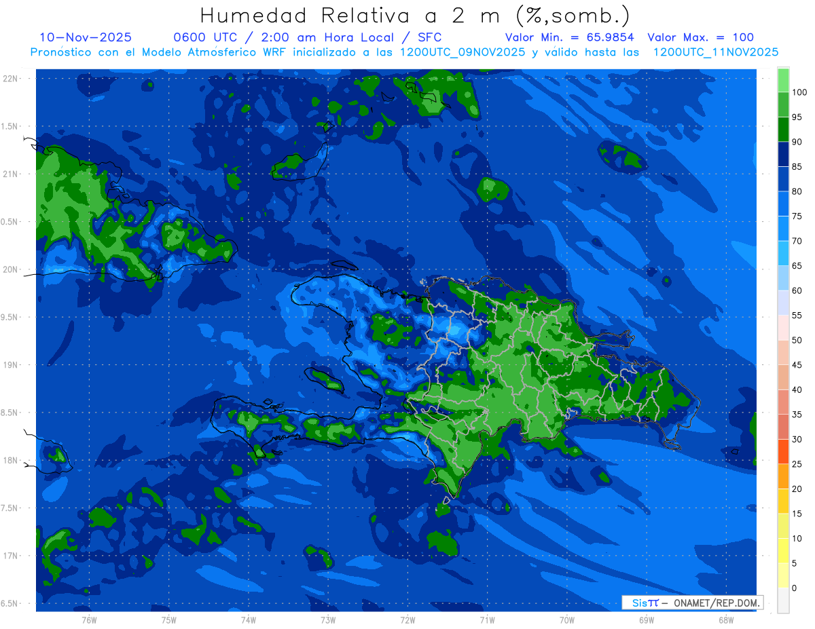815x629 pixels.
Task: Click the "0600 UTC / 2:00 am Hora Local" text
Action: pyautogui.click(x=283, y=37)
